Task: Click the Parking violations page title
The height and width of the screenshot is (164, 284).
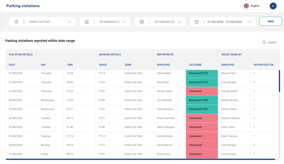Action: pos(23,6)
